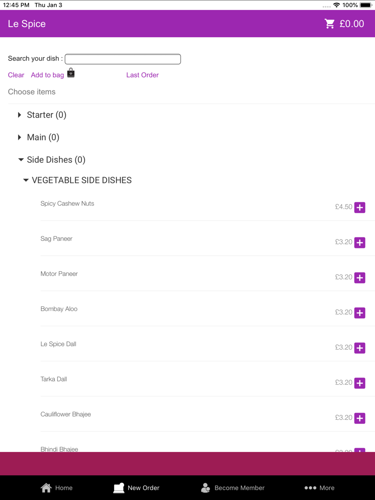This screenshot has width=375, height=500.
Task: Click the Last Order link
Action: pos(142,75)
